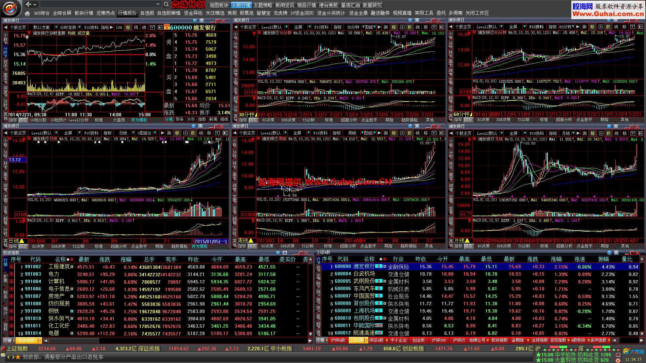Click the yellow triangle next to 周线 label
The image size is (646, 363).
tap(251, 241)
